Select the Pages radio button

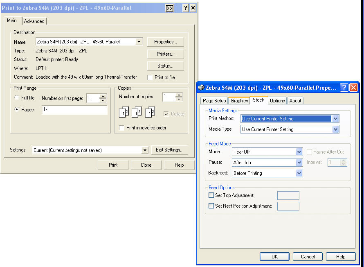pyautogui.click(x=17, y=109)
